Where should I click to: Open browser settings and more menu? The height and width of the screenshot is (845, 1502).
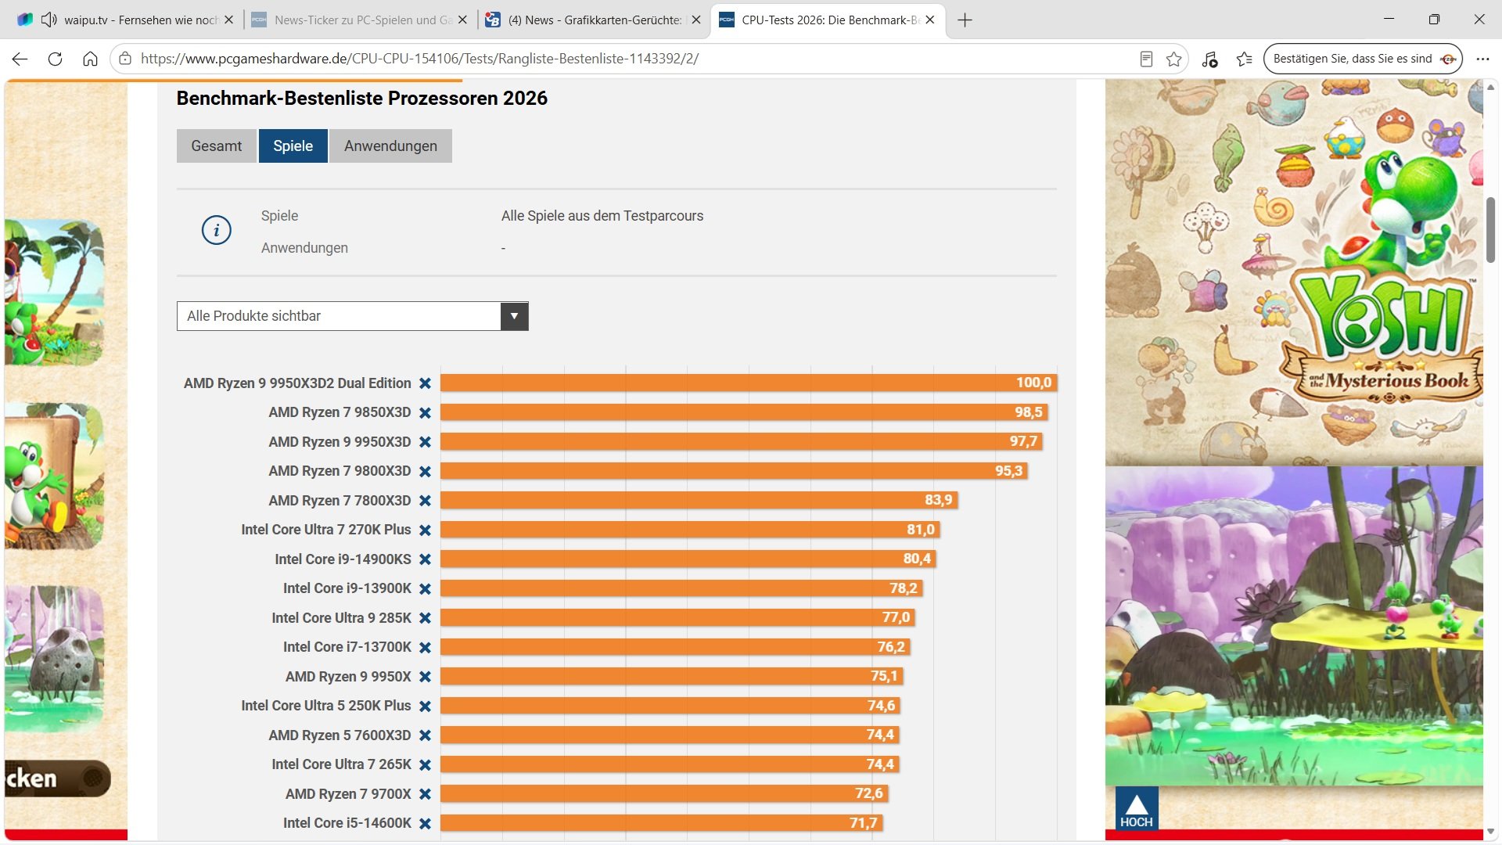click(x=1482, y=59)
